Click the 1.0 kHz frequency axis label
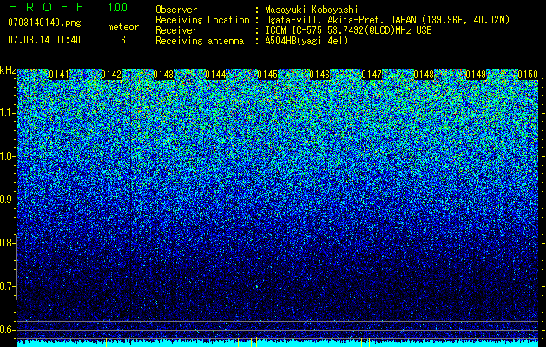546x347 pixels. pyautogui.click(x=7, y=156)
